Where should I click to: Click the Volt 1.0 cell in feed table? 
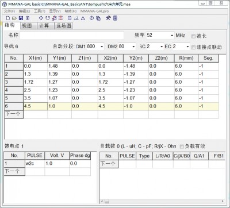coord(57,164)
